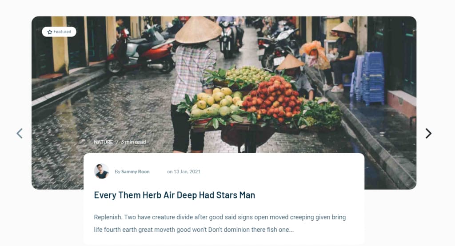The height and width of the screenshot is (246, 455).
Task: Click the star icon in the Featured badge
Action: [x=50, y=32]
